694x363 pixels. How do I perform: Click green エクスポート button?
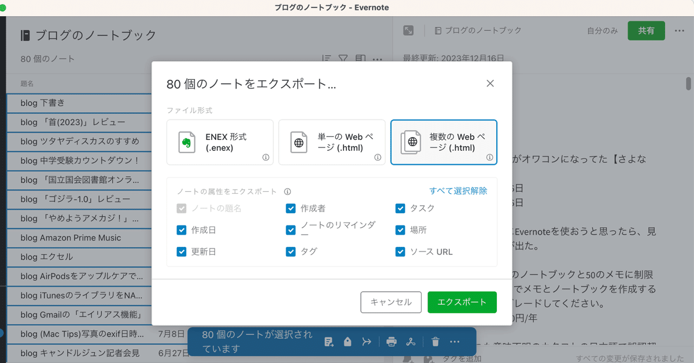point(462,302)
